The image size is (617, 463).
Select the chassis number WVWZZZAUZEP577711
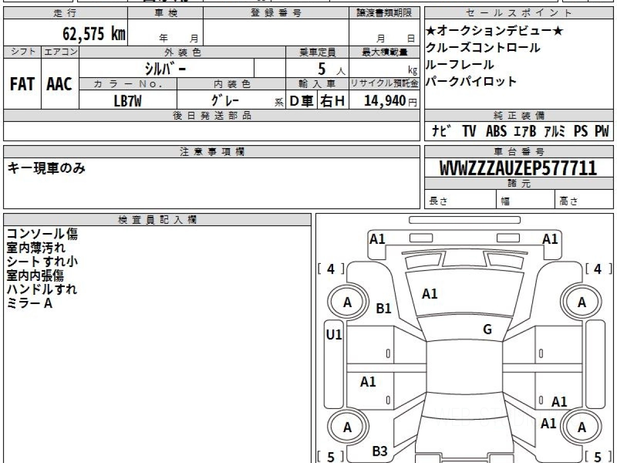[x=518, y=168]
